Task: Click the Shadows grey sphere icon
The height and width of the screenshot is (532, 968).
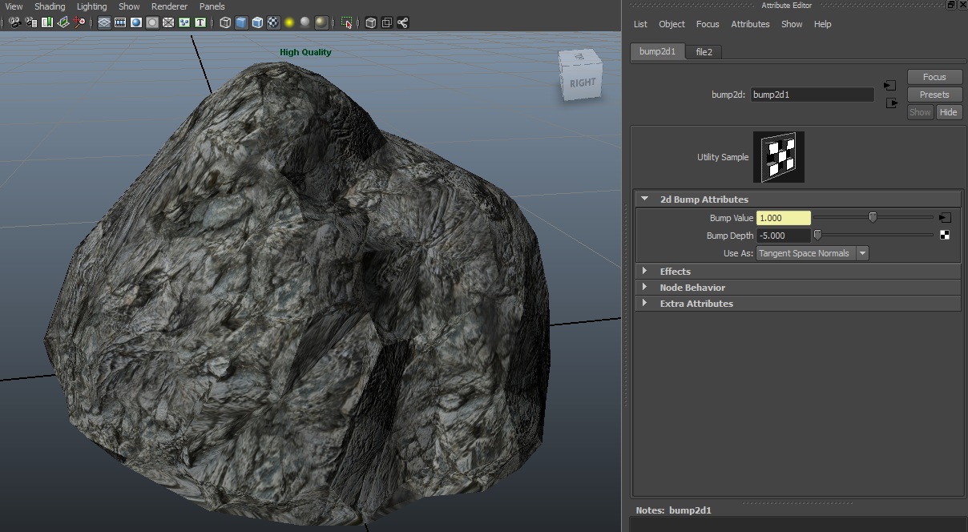Action: 305,22
